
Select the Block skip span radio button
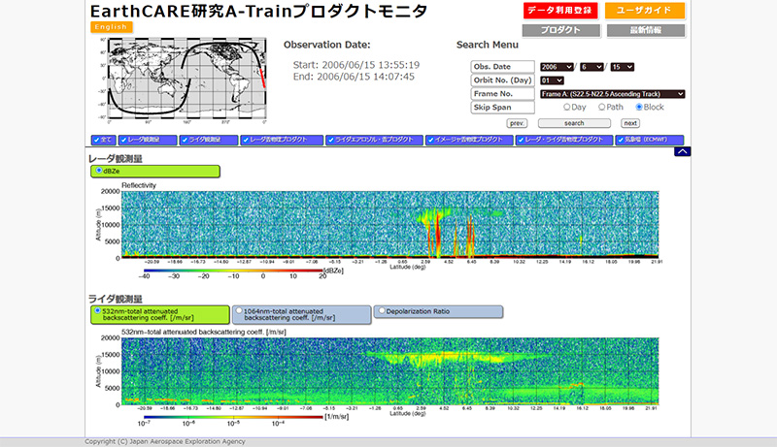pyautogui.click(x=639, y=107)
